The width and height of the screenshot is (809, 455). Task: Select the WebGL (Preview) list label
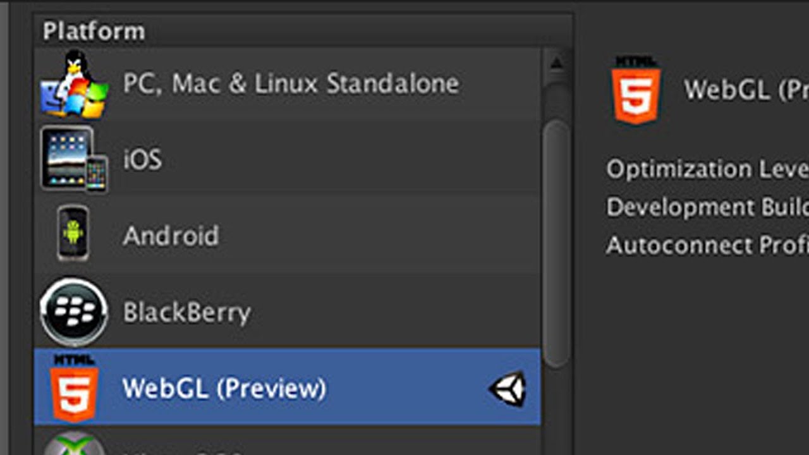tap(224, 388)
